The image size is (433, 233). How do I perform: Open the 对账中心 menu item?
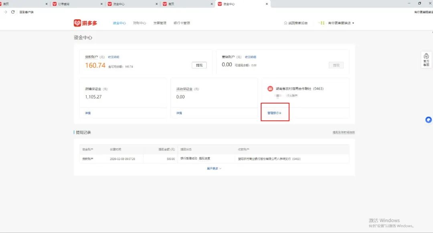pos(139,23)
